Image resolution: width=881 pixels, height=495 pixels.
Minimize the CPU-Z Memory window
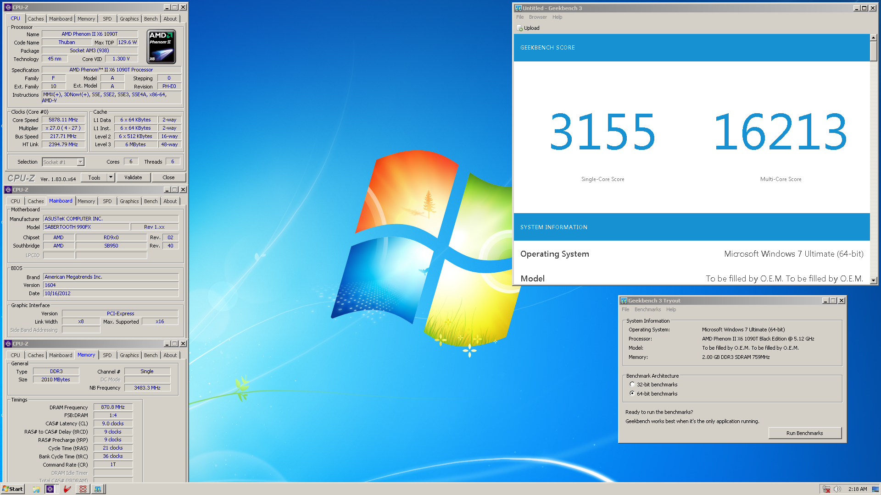(167, 344)
